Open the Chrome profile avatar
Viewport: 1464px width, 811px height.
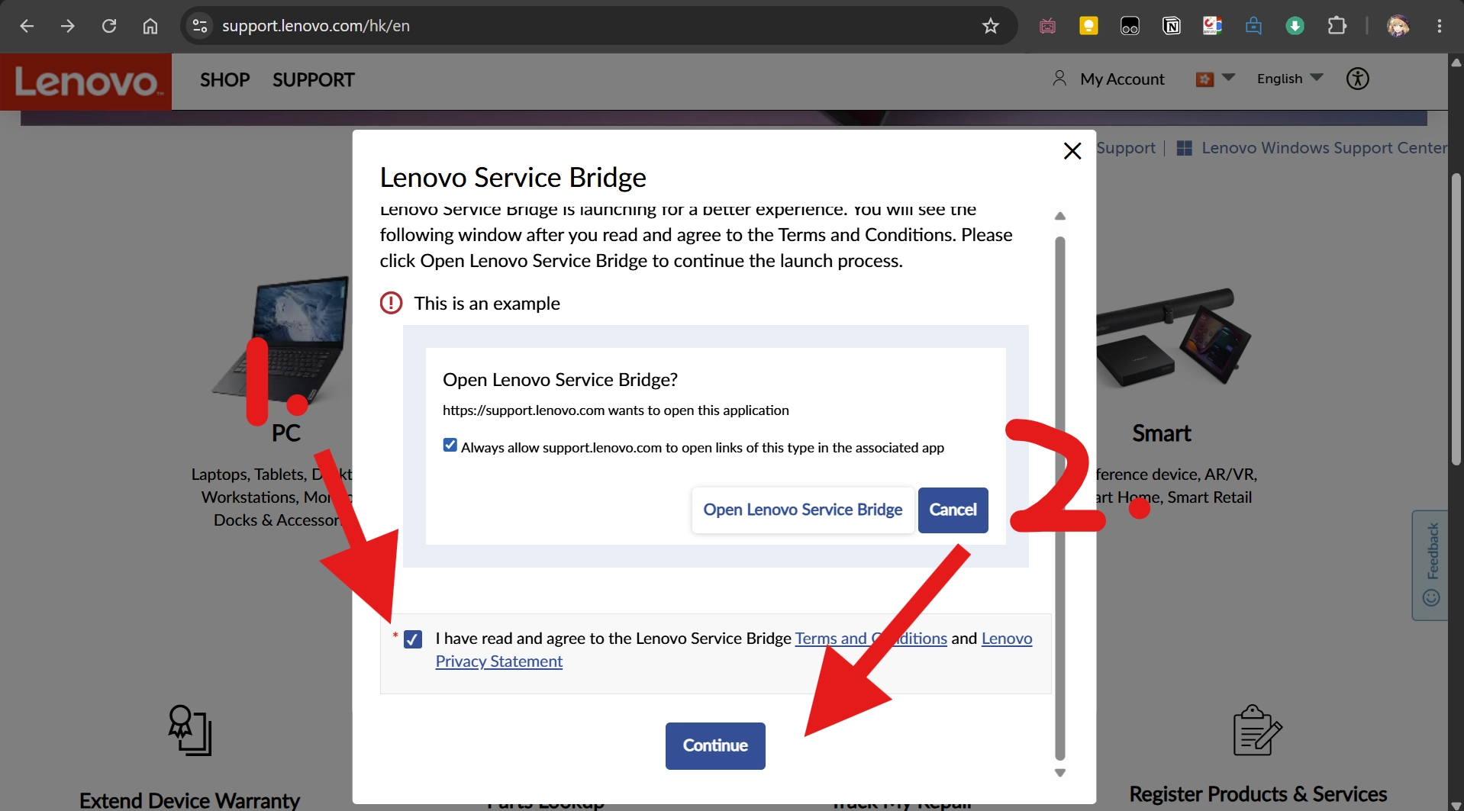1398,26
